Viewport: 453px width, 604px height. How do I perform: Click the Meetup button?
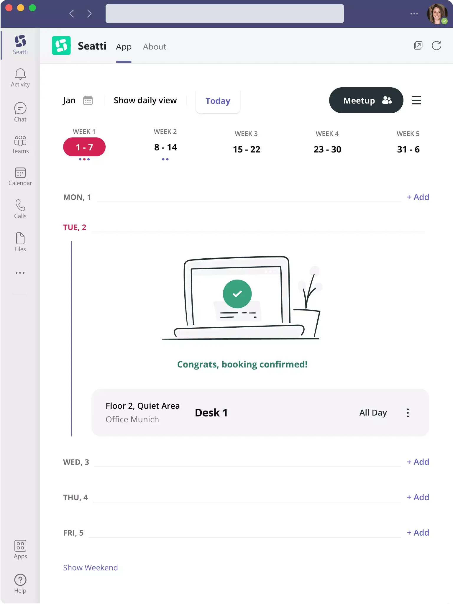pyautogui.click(x=366, y=100)
